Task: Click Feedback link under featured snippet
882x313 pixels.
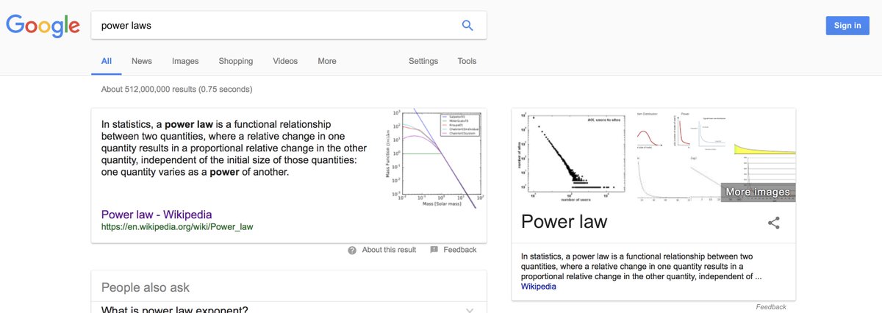Action: [460, 250]
